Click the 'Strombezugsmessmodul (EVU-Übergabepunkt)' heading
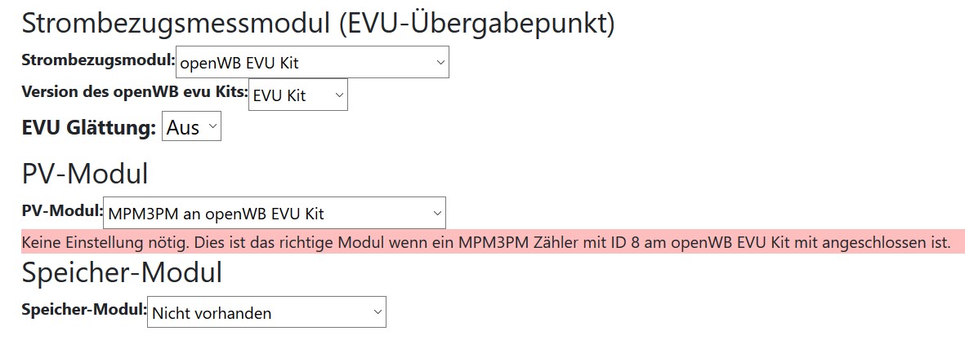Viewport: 965px width, 340px height. tap(318, 24)
